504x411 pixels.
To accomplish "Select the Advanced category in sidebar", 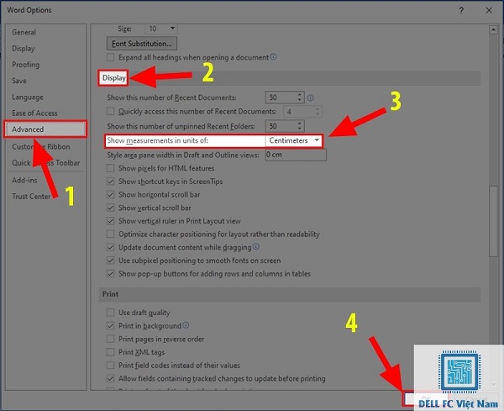I will pos(29,129).
